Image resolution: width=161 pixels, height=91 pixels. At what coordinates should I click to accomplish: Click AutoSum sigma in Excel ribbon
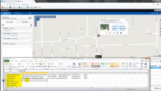(x=134, y=63)
